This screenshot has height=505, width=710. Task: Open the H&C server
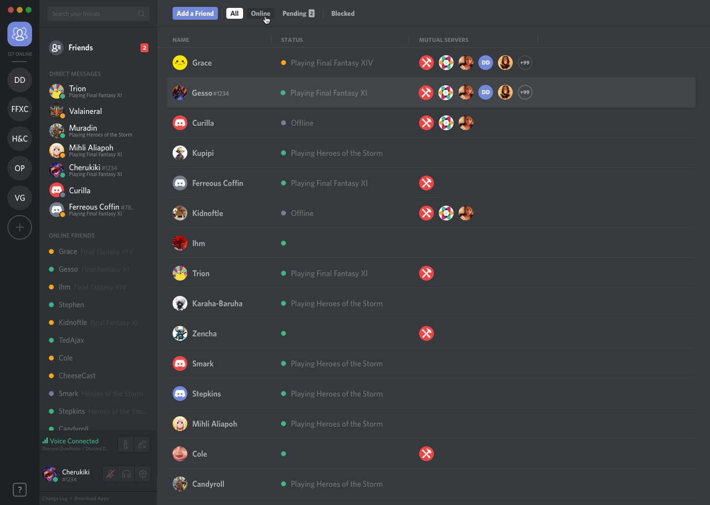(20, 139)
